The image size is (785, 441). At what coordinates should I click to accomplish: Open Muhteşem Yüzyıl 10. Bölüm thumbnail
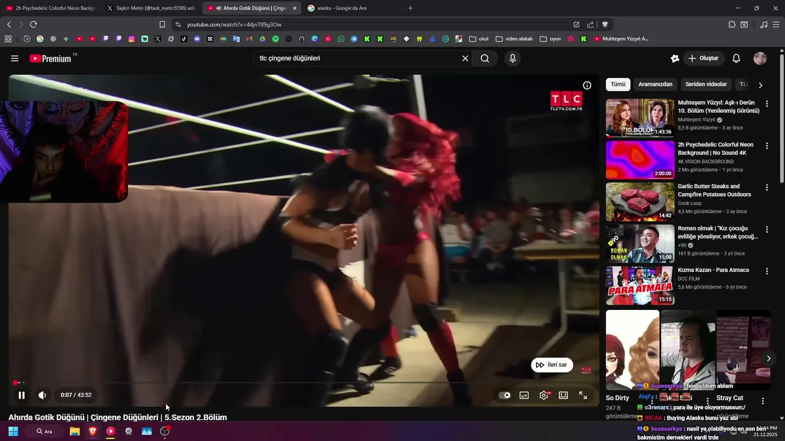[x=640, y=118]
